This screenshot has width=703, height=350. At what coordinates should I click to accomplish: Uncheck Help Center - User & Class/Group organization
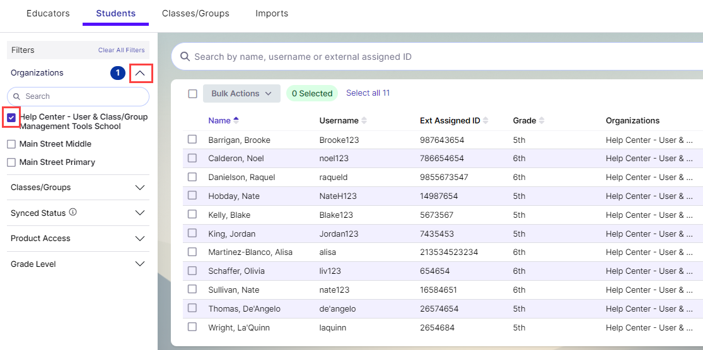click(x=11, y=117)
